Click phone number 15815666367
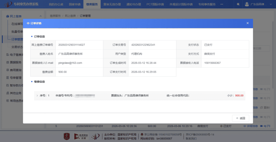Viewport: 276px width, 142px height. pos(212,63)
